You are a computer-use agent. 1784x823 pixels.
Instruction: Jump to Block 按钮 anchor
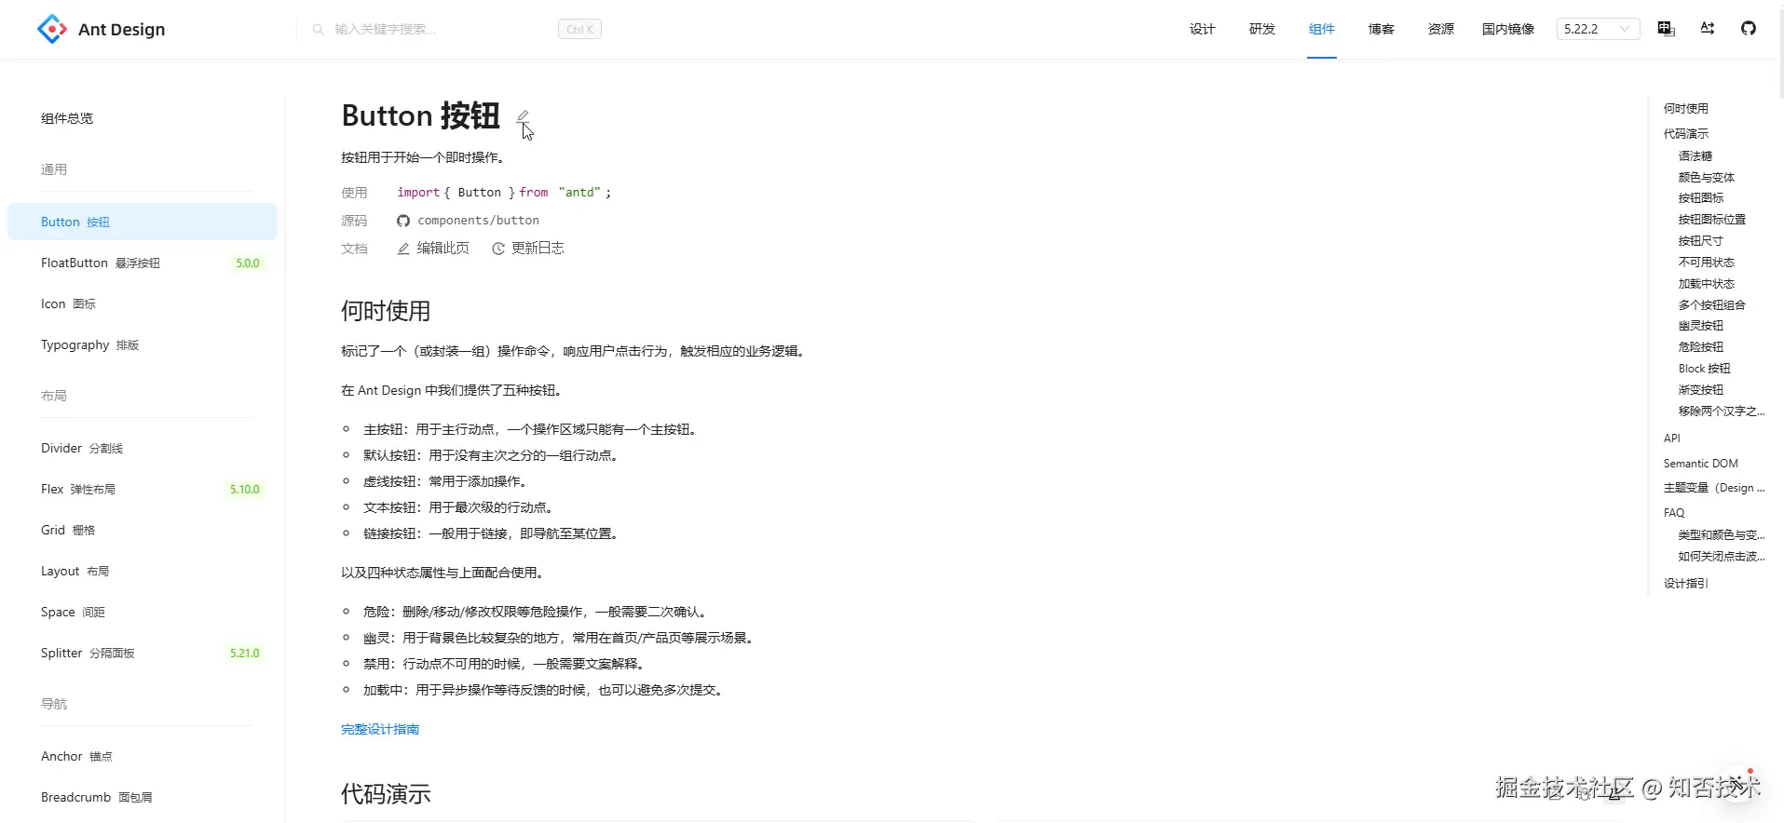click(x=1705, y=369)
